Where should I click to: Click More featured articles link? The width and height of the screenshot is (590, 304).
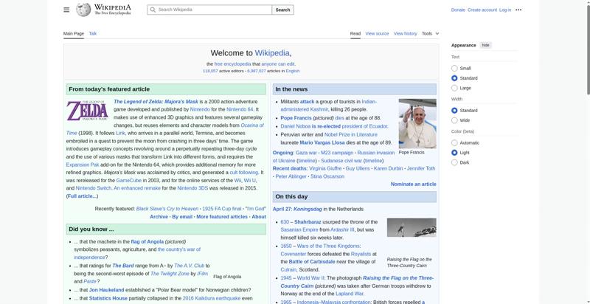pos(222,217)
